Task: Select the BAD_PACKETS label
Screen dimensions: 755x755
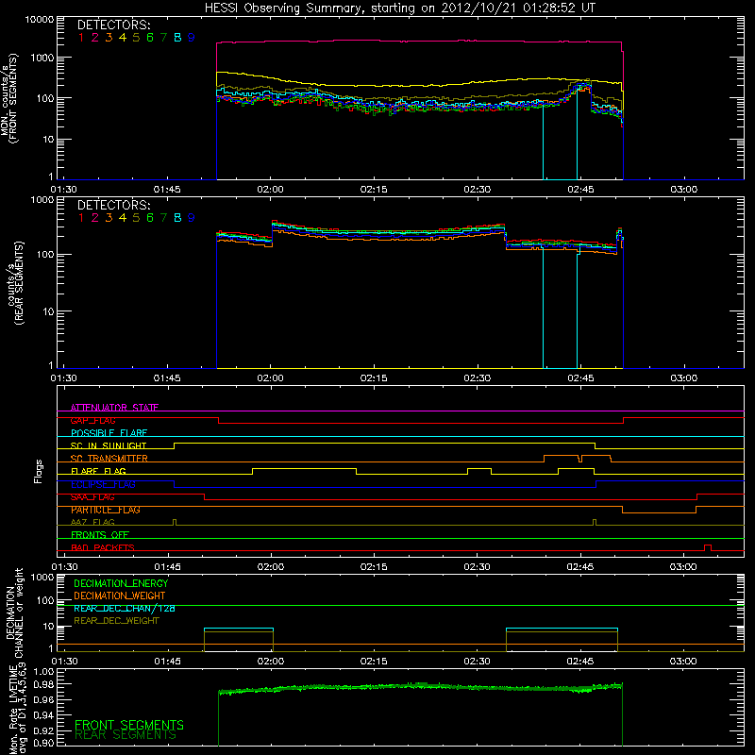Action: pyautogui.click(x=103, y=547)
